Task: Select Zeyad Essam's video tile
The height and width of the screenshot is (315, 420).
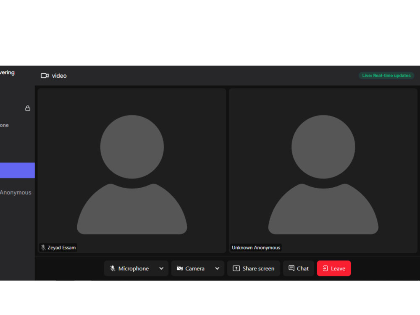Action: coord(132,171)
